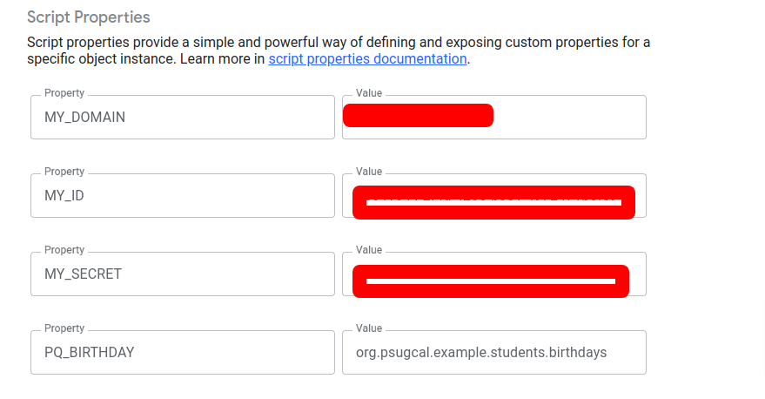Select the MY_ID property name field

coord(182,195)
